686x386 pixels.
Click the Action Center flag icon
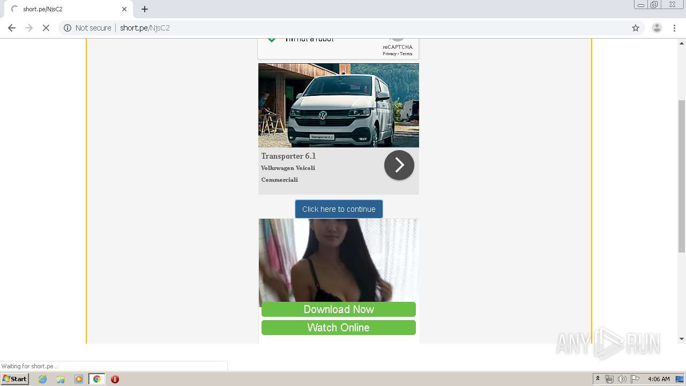[635, 379]
